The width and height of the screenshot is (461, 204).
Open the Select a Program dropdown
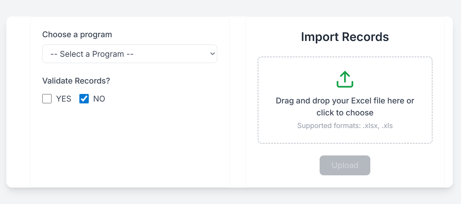point(129,54)
